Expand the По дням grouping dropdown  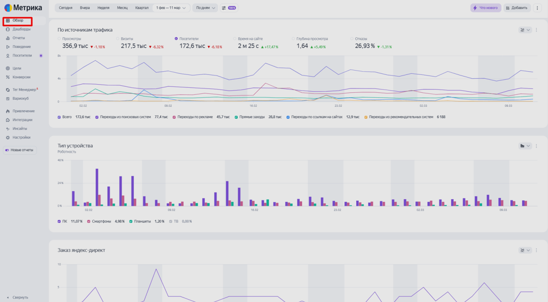point(205,8)
